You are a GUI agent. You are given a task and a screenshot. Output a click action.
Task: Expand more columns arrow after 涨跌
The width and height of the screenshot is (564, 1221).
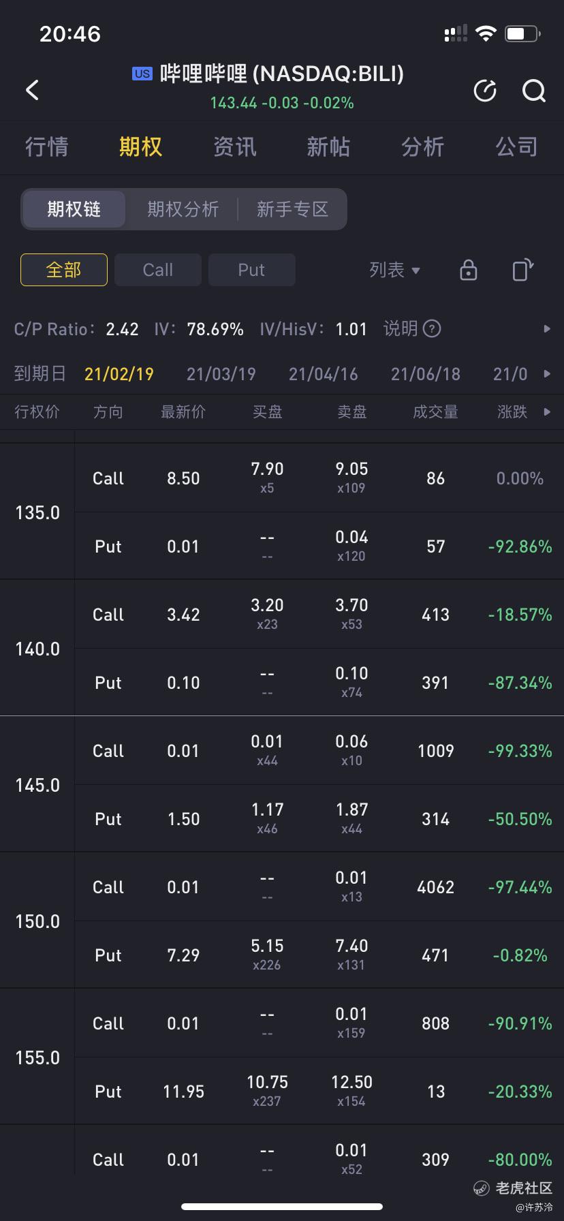546,412
